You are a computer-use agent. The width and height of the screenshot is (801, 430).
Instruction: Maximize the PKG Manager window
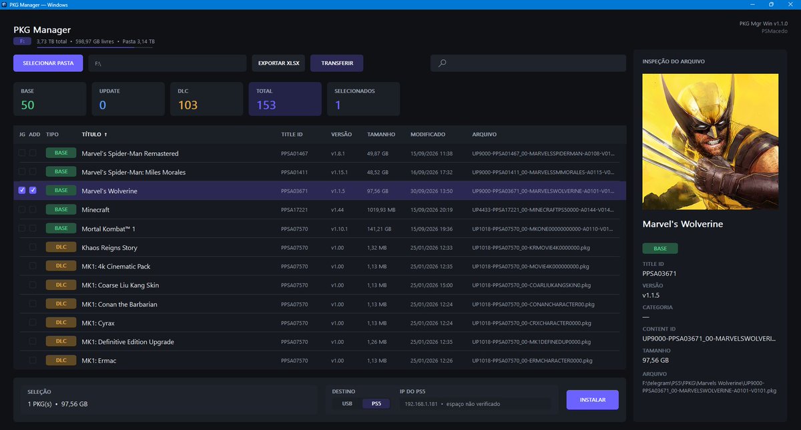point(771,5)
